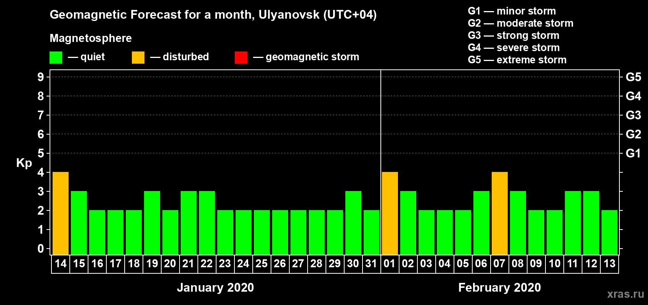Click the G4 axis label on right
648x305 pixels.
coord(633,96)
